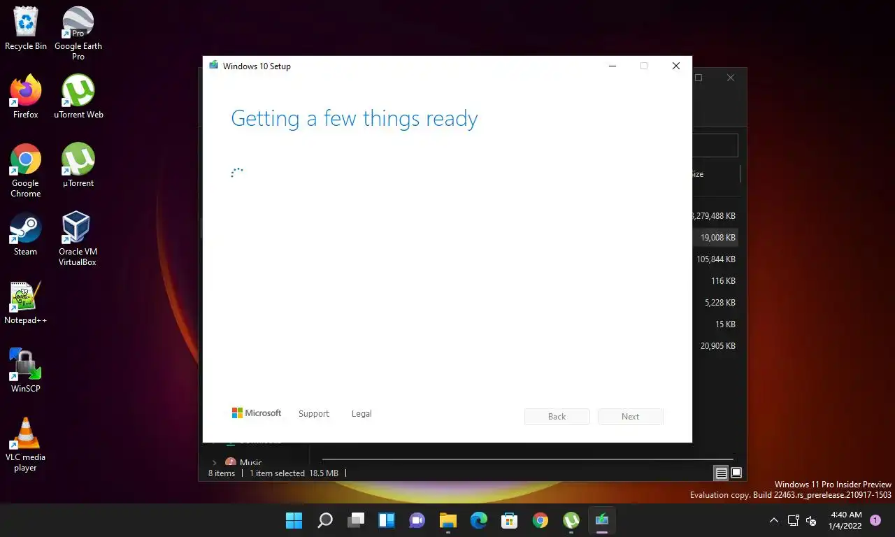Image resolution: width=895 pixels, height=537 pixels.
Task: Launch Microsoft Edge from the taskbar
Action: tap(479, 520)
